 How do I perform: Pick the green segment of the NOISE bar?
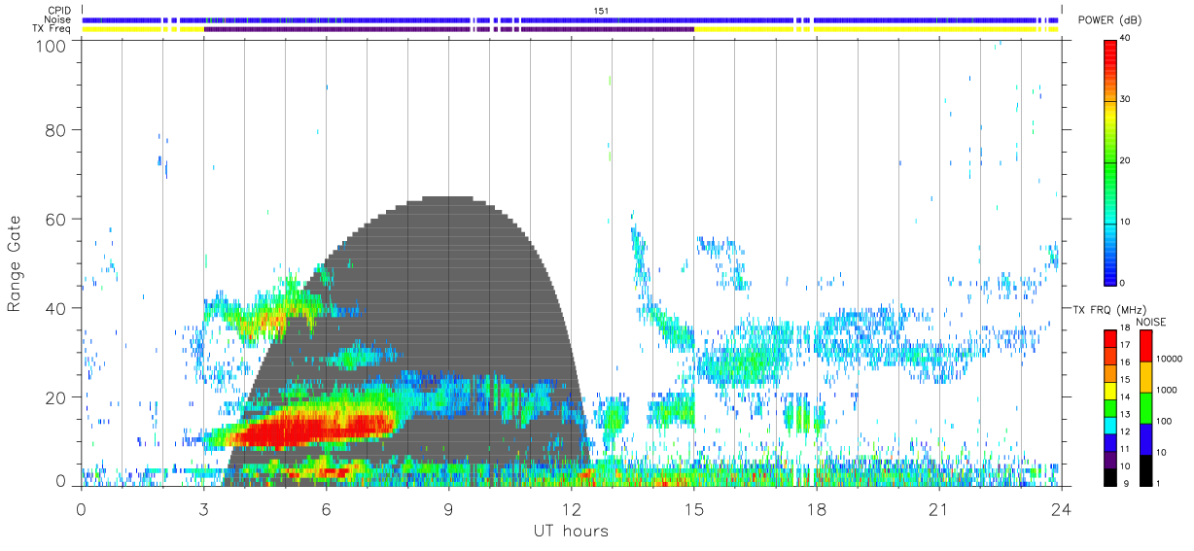(1146, 407)
